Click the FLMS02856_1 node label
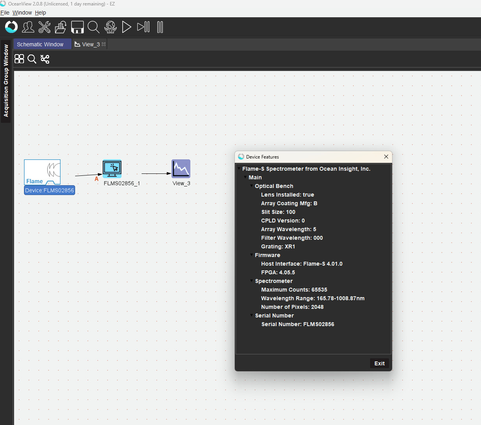 [122, 183]
